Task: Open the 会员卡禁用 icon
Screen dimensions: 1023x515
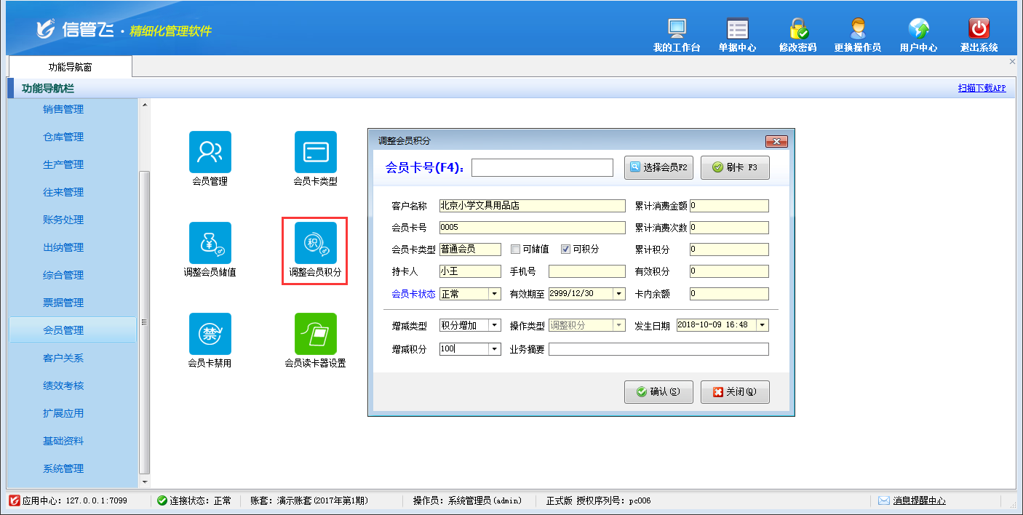Action: (210, 334)
